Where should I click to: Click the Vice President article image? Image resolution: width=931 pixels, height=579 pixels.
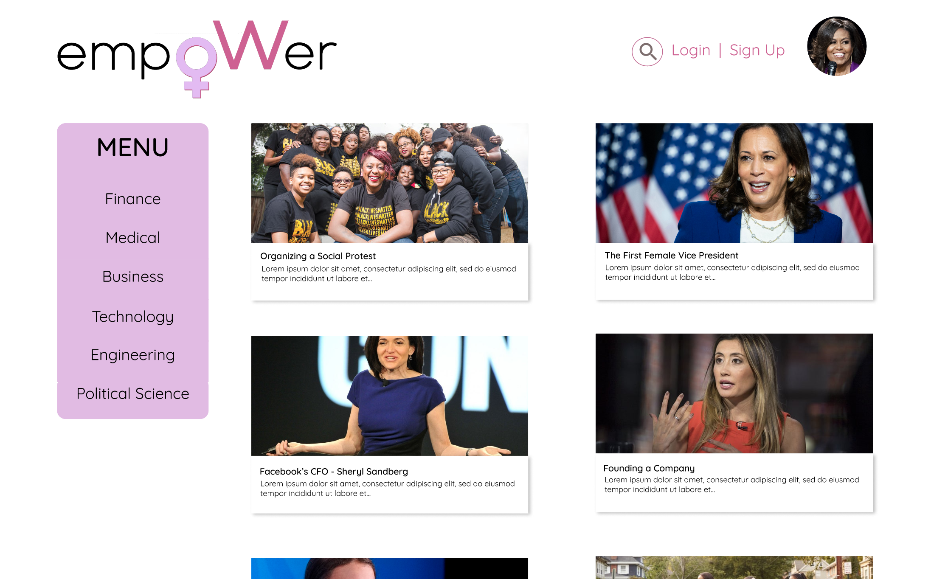tap(734, 183)
